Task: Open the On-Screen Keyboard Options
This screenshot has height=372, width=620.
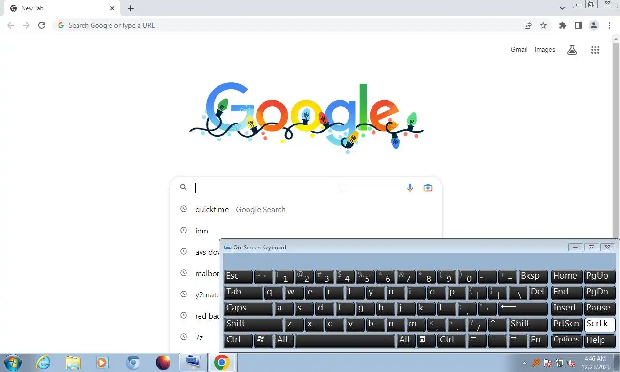Action: (x=567, y=340)
